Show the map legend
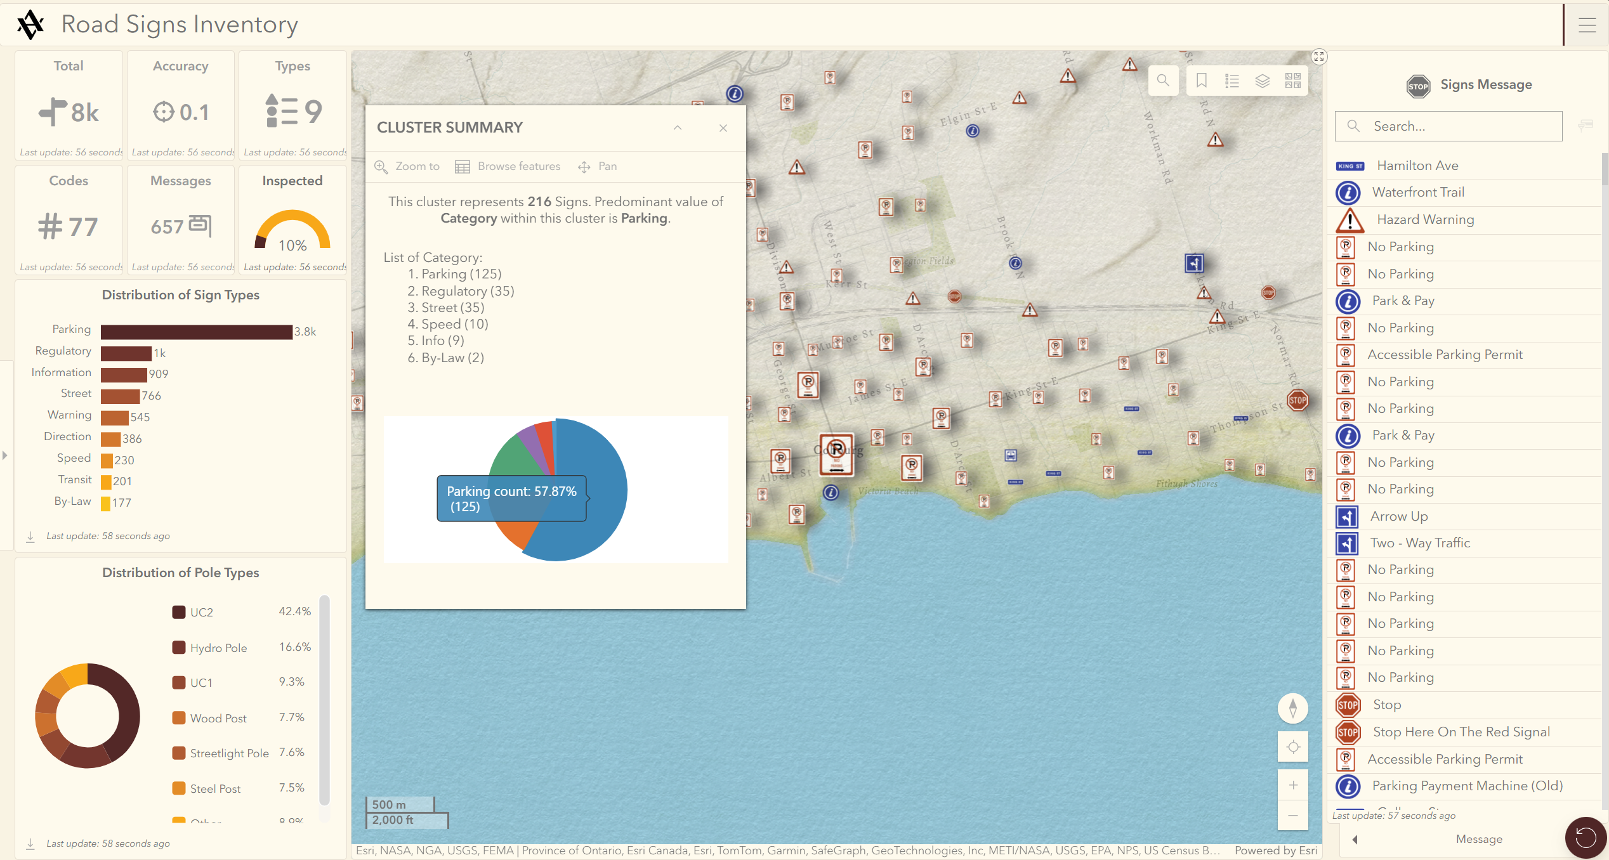The image size is (1609, 860). [x=1231, y=81]
